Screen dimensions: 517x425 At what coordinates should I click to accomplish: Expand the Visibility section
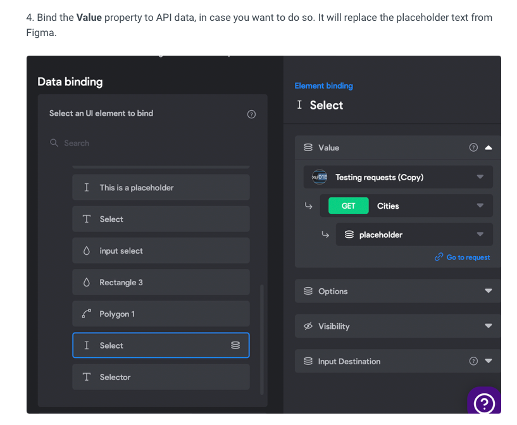pyautogui.click(x=489, y=326)
